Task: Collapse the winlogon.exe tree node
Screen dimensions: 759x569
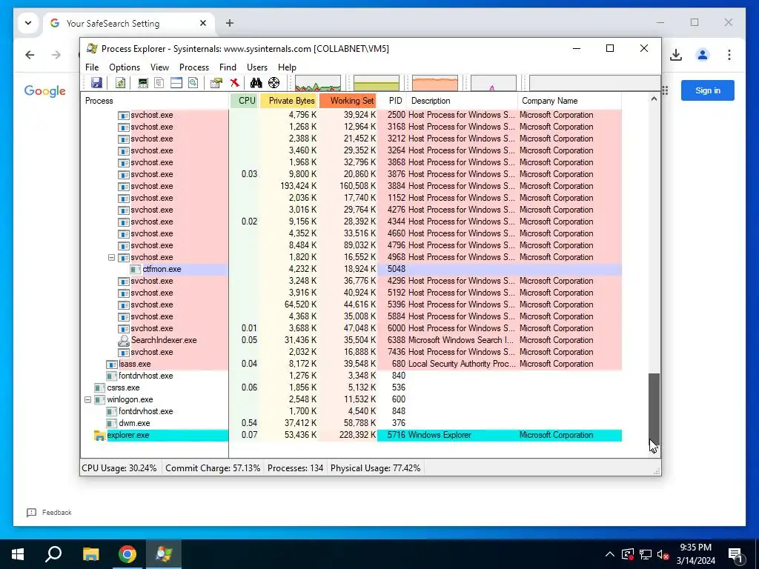Action: [x=87, y=399]
